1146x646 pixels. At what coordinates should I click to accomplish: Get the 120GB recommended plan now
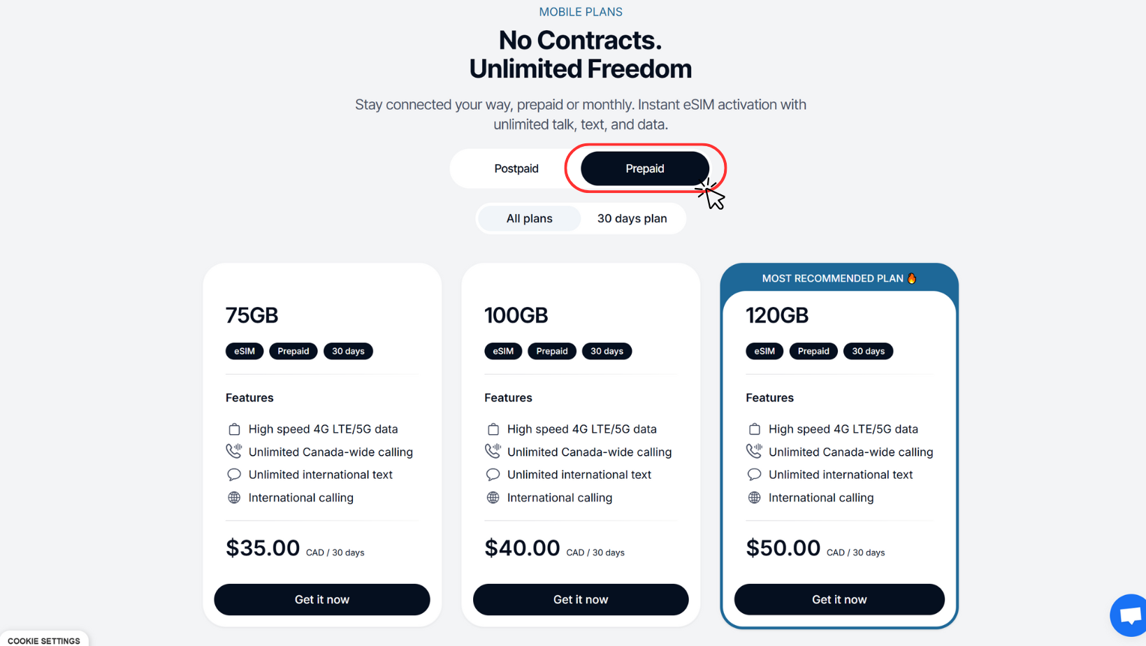839,600
